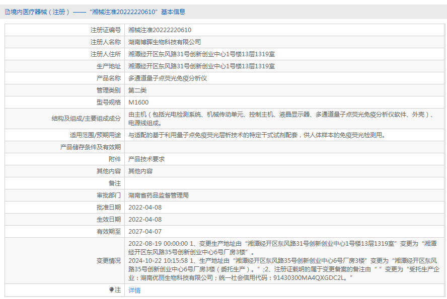This screenshot has width=447, height=299.
Task: Click the 注册证编号 label
Action: 106,30
